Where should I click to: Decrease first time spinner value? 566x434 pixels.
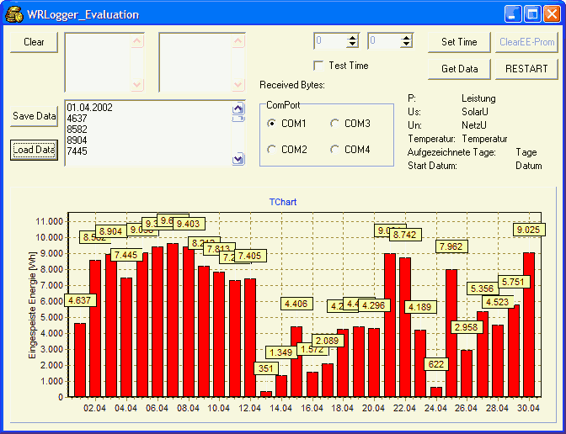tap(352, 45)
